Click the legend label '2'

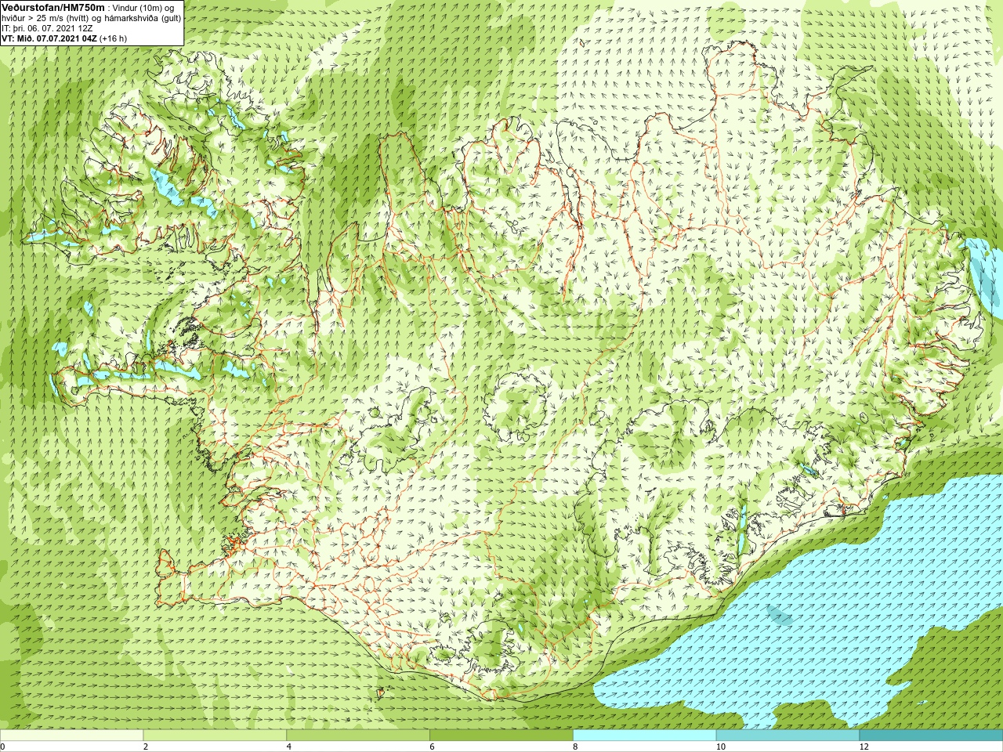[x=146, y=747]
